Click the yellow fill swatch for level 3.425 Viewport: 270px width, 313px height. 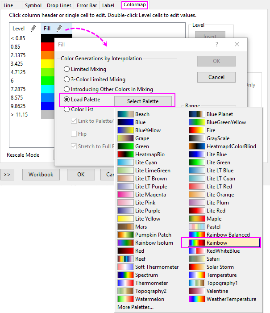[x=47, y=64]
